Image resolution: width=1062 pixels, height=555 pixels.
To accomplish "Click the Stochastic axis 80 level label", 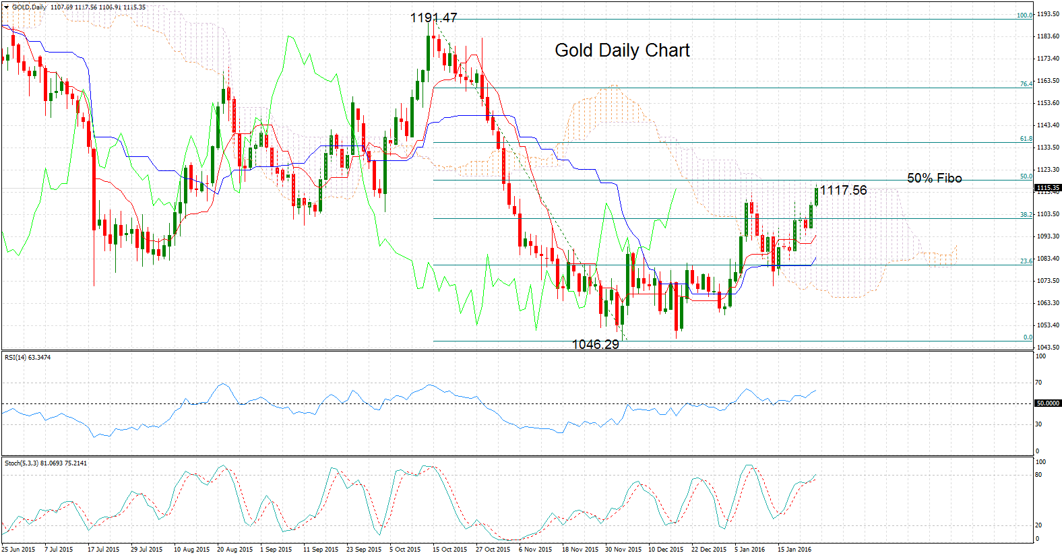I will coord(1038,475).
